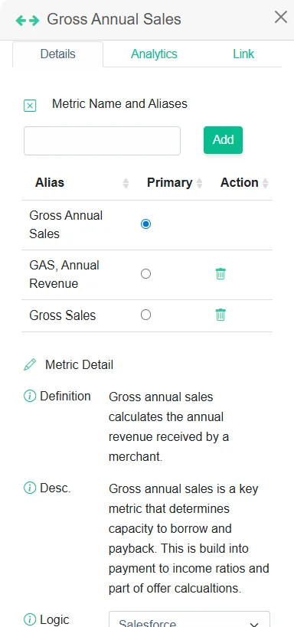Delete the GAS, Annual Revenue alias

click(220, 274)
